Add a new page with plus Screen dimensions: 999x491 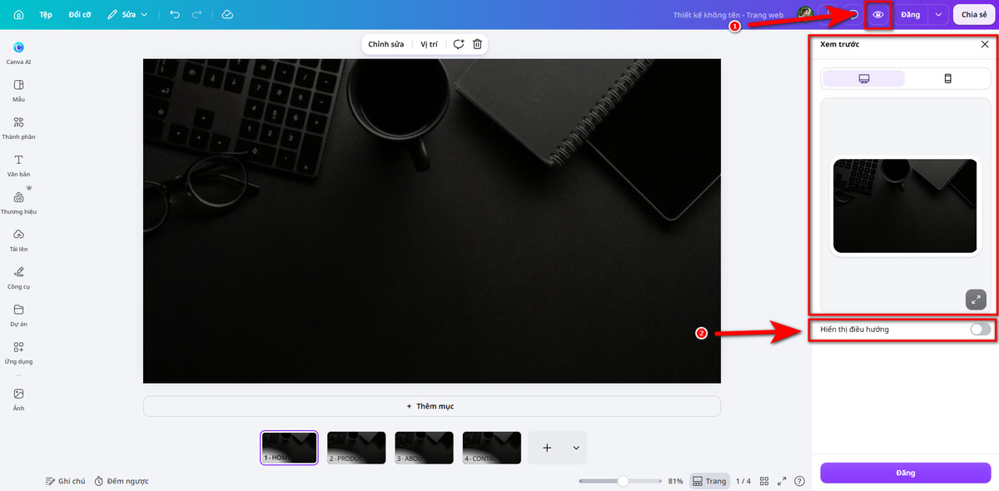[547, 448]
